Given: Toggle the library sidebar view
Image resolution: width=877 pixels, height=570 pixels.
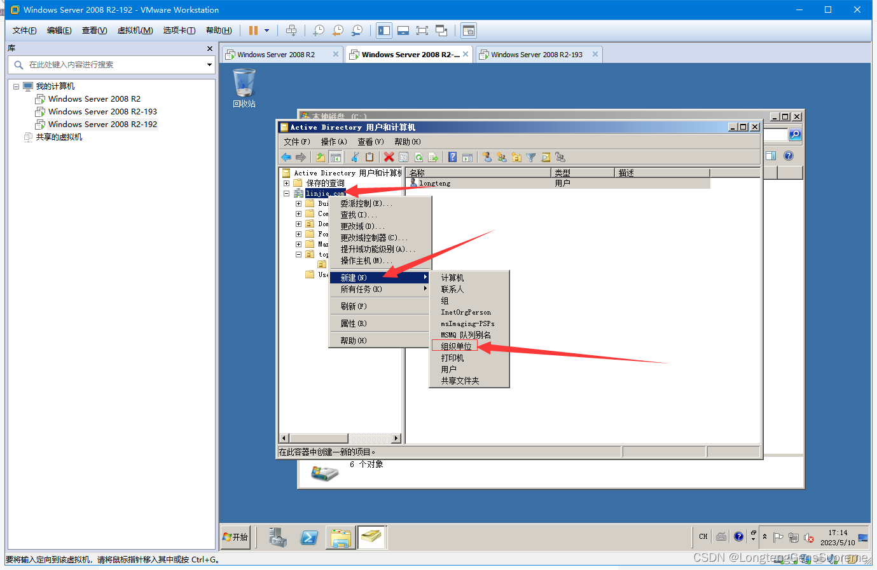Looking at the screenshot, I should pos(383,31).
